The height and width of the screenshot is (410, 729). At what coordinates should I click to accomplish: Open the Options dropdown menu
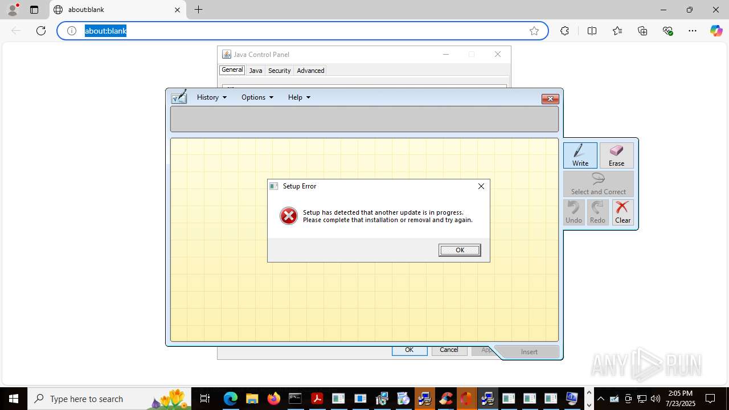pyautogui.click(x=257, y=97)
